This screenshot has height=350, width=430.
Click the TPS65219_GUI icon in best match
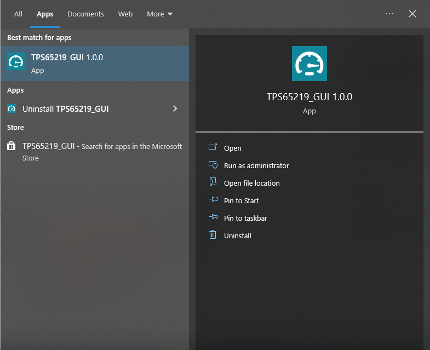coord(16,62)
